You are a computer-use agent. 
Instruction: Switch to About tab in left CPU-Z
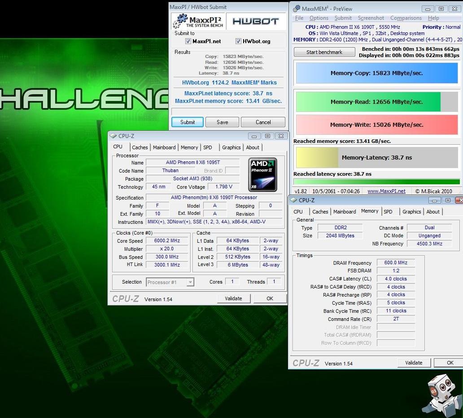253,147
